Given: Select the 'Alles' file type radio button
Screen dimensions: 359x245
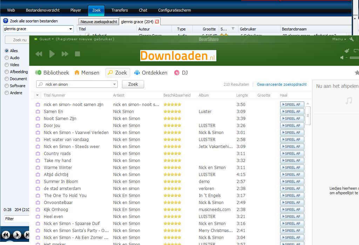Looking at the screenshot, I should click(7, 51).
